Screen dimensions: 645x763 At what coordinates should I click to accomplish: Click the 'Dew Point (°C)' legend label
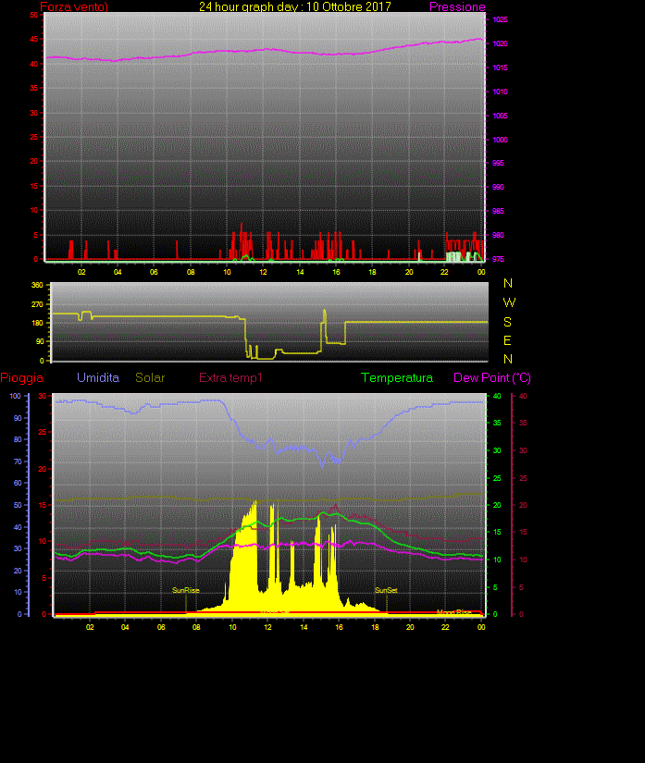tap(492, 377)
